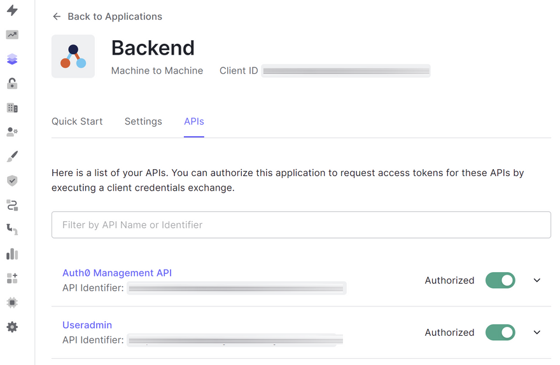This screenshot has width=560, height=365.
Task: Go back to Applications list
Action: [x=107, y=17]
